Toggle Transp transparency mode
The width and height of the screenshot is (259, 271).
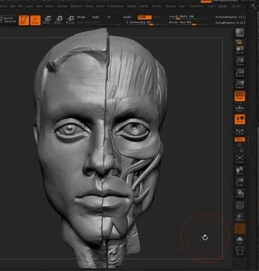coord(240,217)
